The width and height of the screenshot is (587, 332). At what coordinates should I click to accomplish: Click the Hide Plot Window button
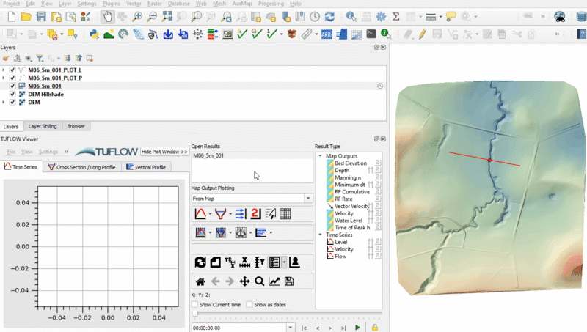(x=164, y=152)
